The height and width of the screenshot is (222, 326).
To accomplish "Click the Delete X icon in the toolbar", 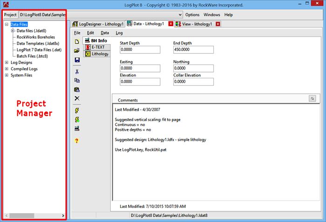I will [x=77, y=98].
